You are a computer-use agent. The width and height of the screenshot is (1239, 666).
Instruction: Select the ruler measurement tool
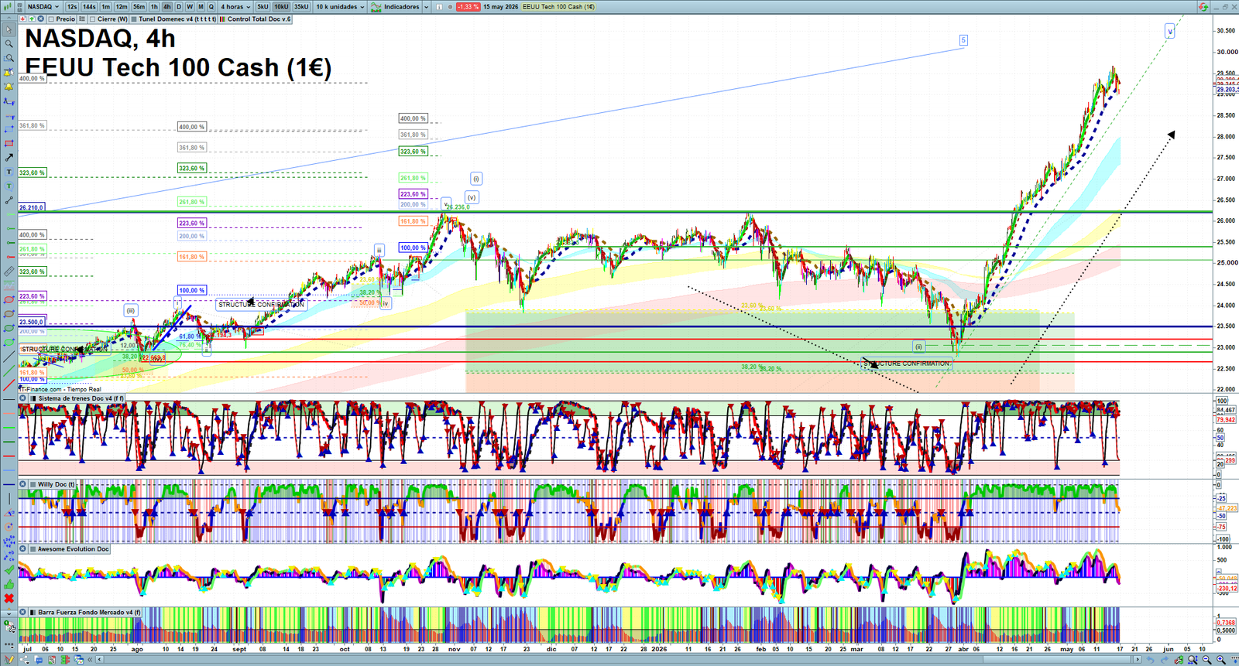click(x=9, y=272)
